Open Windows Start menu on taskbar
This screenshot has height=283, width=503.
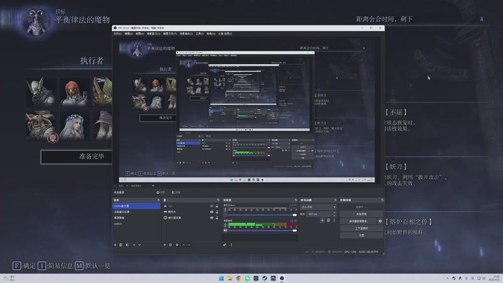[221, 278]
